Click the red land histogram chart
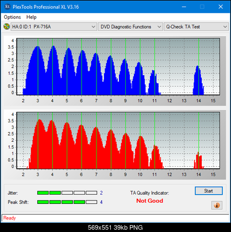This screenshot has height=232, width=231. coord(118,141)
